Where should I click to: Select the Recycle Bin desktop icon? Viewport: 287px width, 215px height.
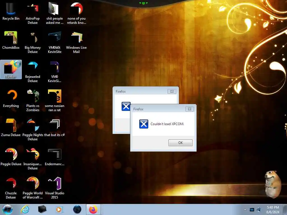[x=11, y=11]
